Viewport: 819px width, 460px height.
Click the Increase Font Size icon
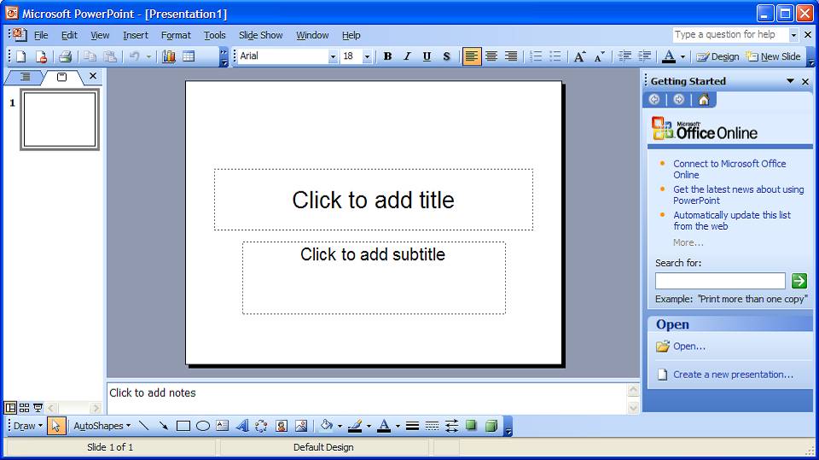pyautogui.click(x=579, y=56)
